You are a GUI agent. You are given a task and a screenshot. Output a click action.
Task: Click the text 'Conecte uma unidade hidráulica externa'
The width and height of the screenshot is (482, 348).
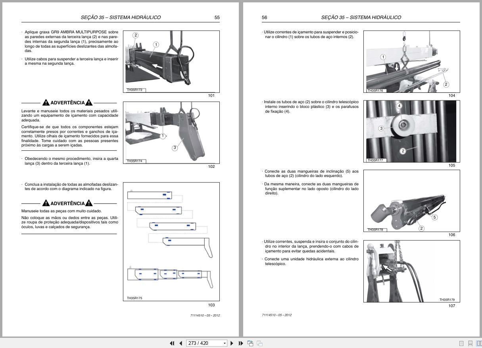point(310,261)
